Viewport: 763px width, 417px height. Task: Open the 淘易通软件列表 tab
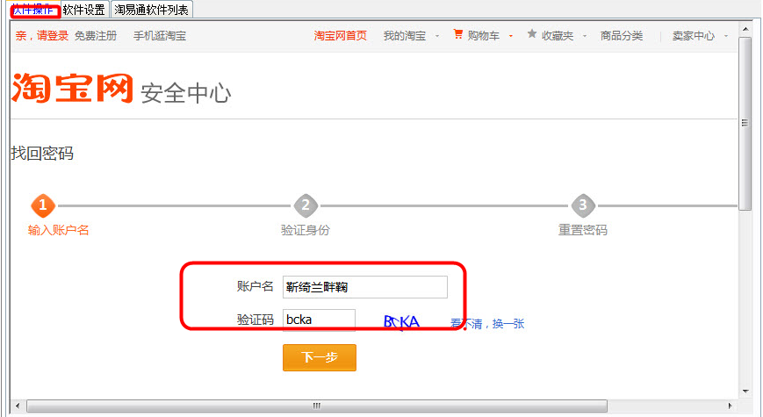(151, 10)
